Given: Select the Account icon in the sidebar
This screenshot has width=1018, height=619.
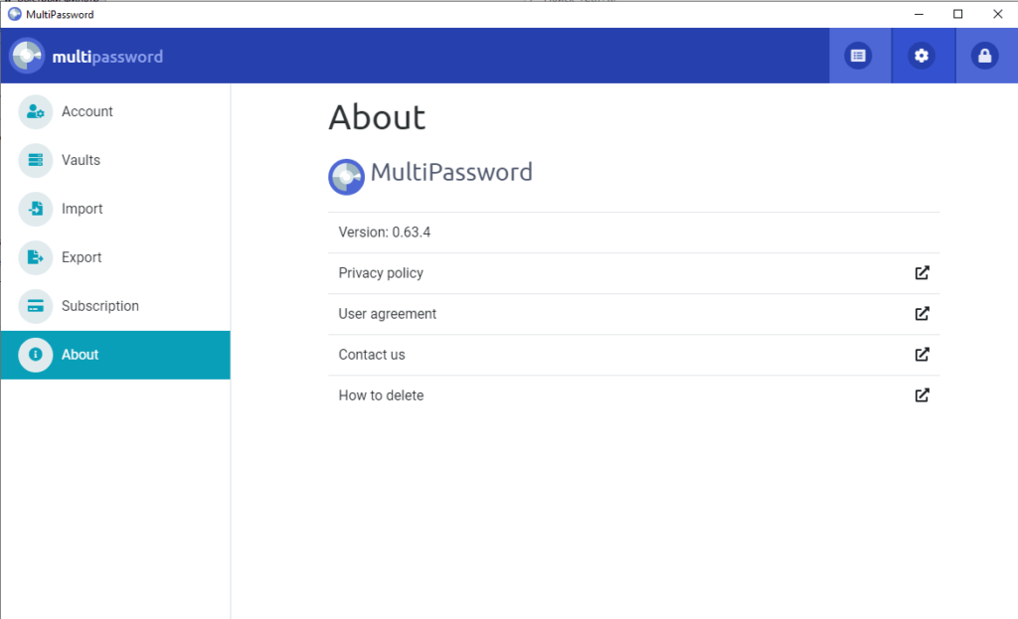Looking at the screenshot, I should 35,111.
